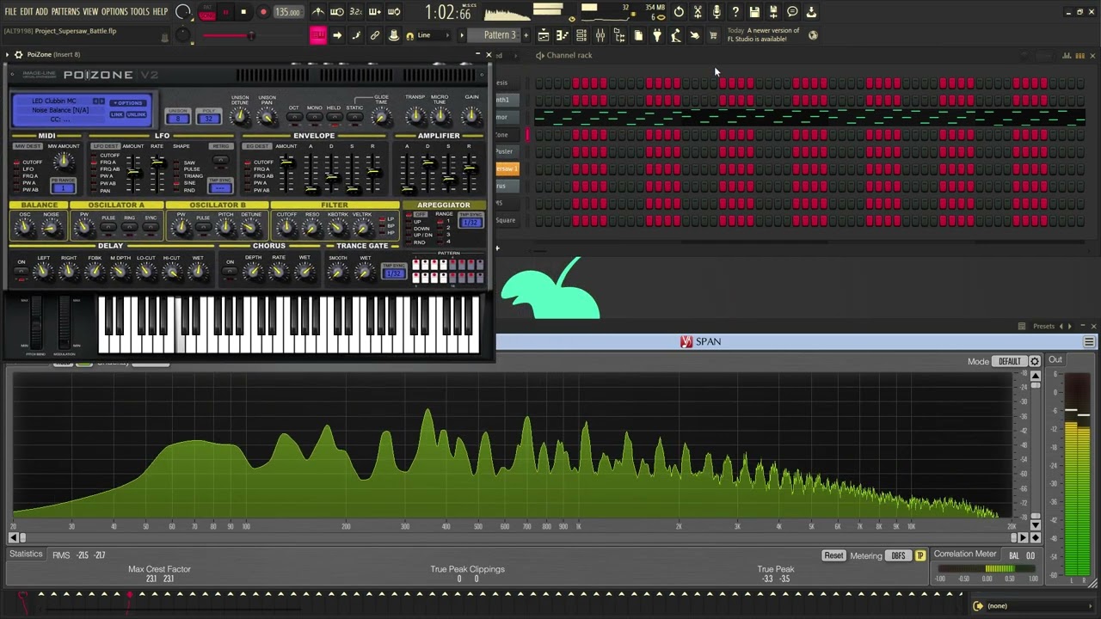Click the microphone one-click recording icon

pyautogui.click(x=717, y=12)
